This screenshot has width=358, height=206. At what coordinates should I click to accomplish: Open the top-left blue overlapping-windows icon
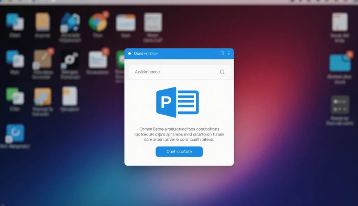[14, 22]
